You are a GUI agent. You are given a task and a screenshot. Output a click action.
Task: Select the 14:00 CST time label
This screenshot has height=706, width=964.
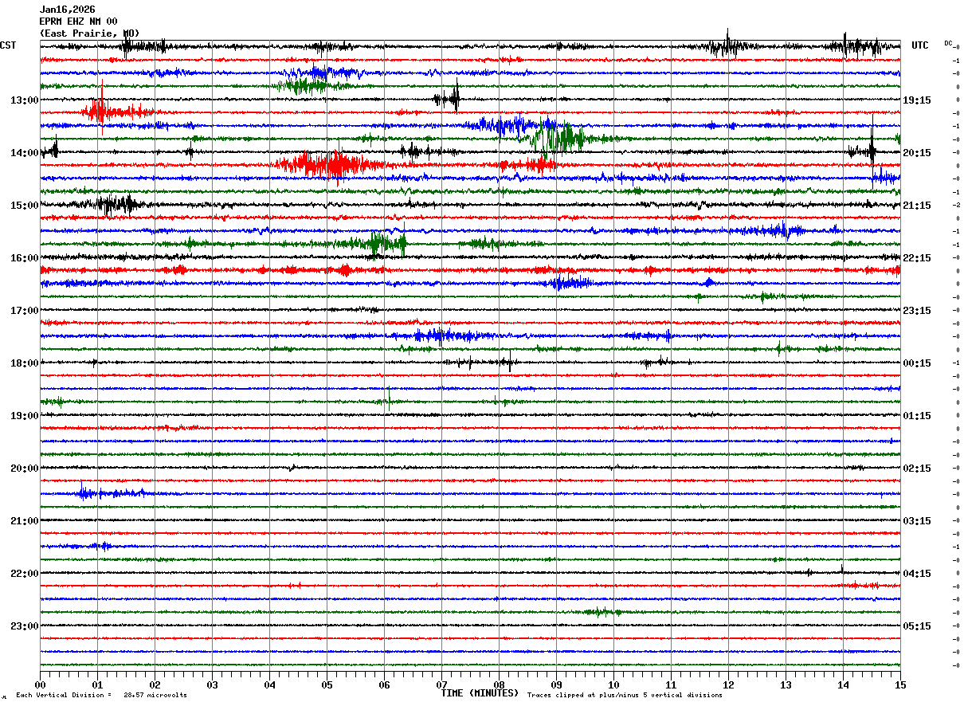pos(25,153)
